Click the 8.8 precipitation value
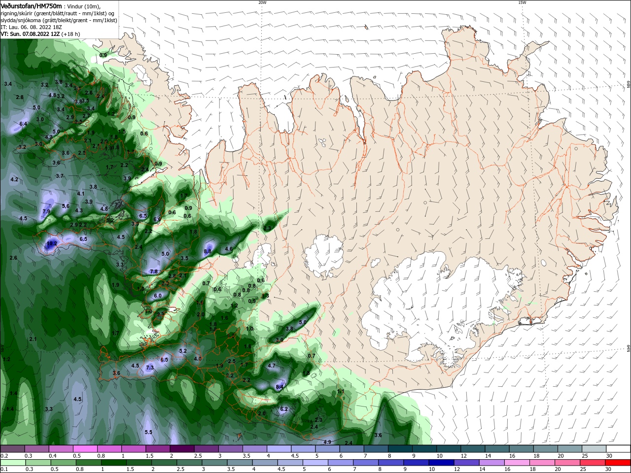The width and height of the screenshot is (631, 473). coord(208,251)
